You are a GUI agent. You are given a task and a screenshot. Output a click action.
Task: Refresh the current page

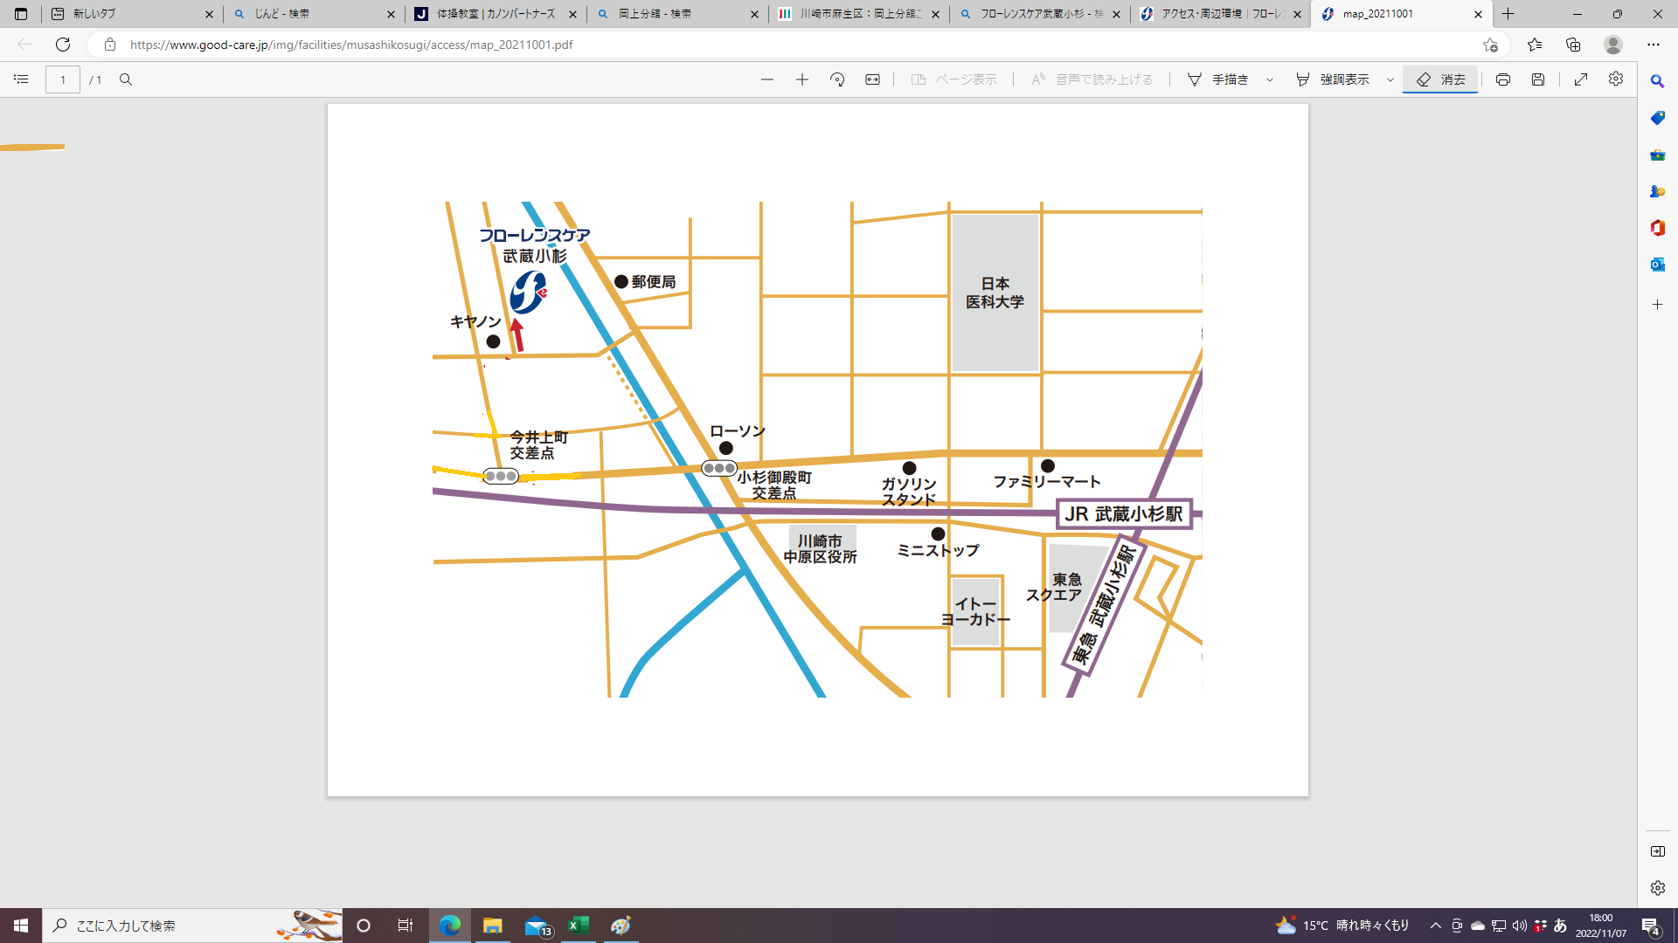tap(63, 45)
